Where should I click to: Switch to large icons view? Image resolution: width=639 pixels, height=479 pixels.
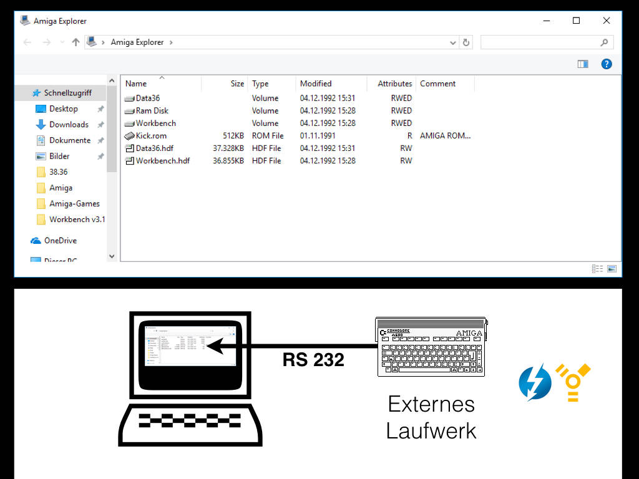612,268
